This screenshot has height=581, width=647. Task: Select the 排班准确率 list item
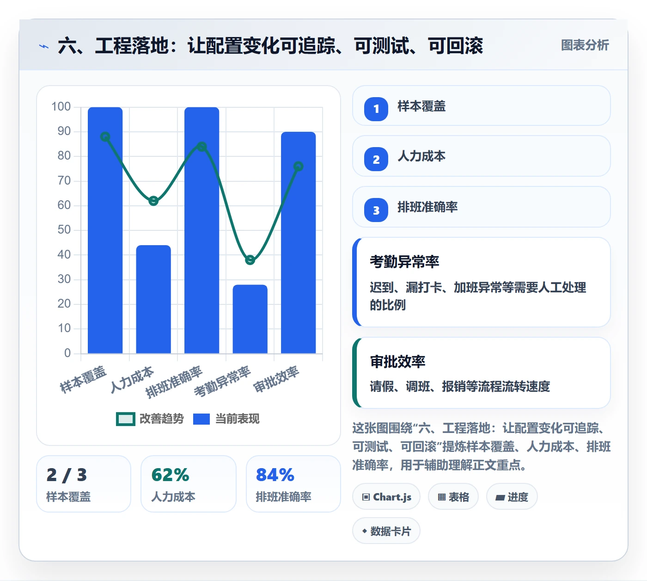tap(482, 207)
